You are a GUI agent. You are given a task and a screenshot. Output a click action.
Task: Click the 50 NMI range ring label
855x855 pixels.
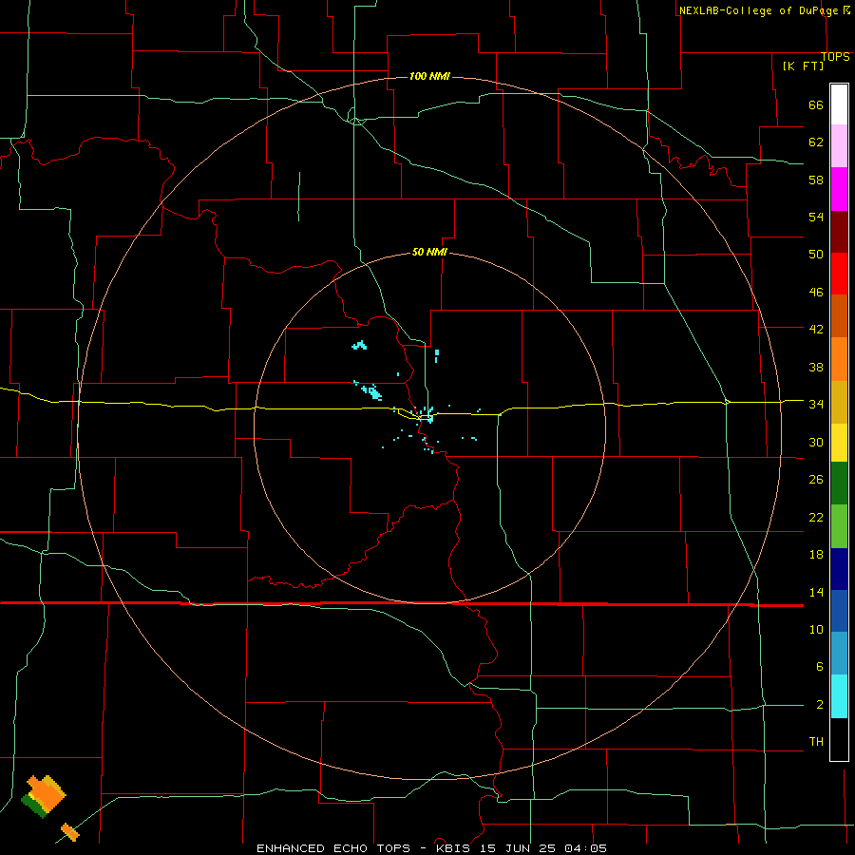click(429, 252)
